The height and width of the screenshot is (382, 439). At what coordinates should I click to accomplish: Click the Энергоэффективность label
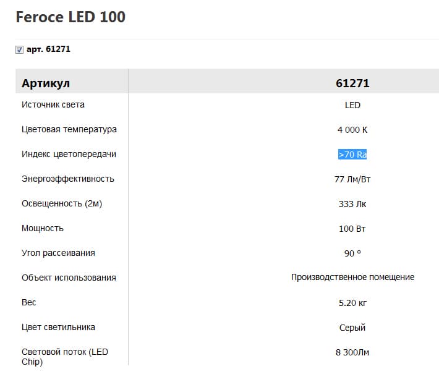68,179
